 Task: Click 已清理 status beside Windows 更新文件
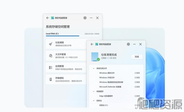137,73
